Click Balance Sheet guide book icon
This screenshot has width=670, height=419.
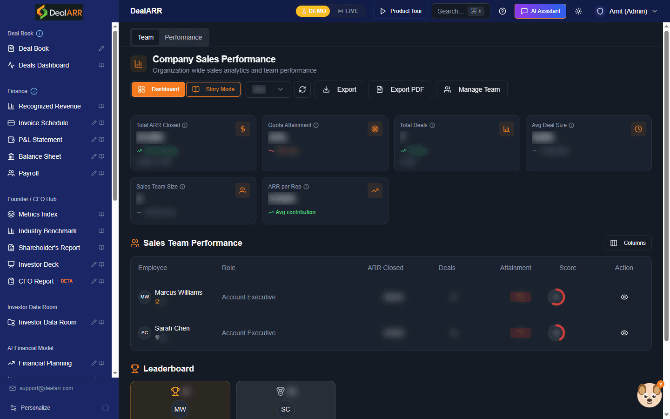[101, 156]
